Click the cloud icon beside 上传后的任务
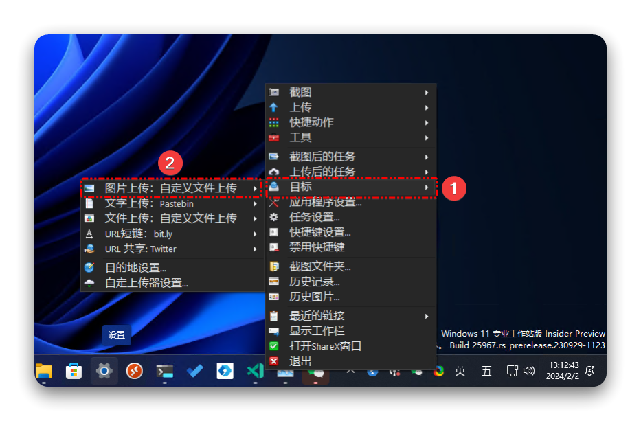641x421 pixels. click(273, 172)
